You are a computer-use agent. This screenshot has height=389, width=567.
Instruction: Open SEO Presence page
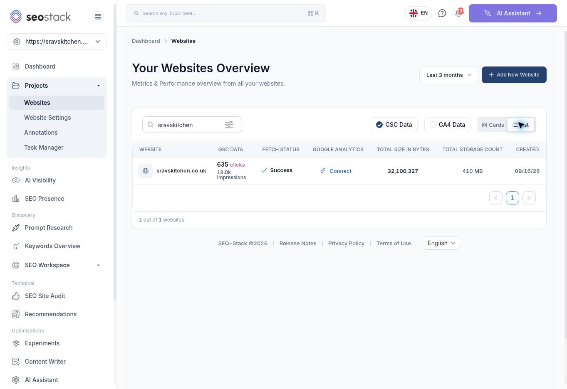pyautogui.click(x=57, y=199)
